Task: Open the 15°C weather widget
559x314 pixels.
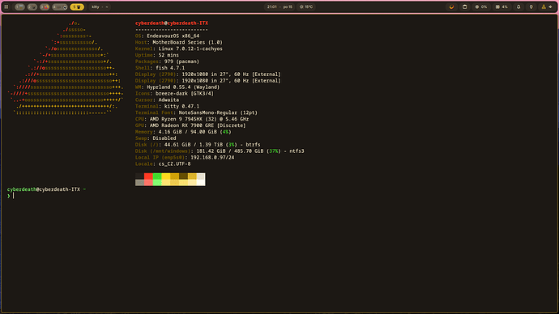Action: tap(306, 6)
